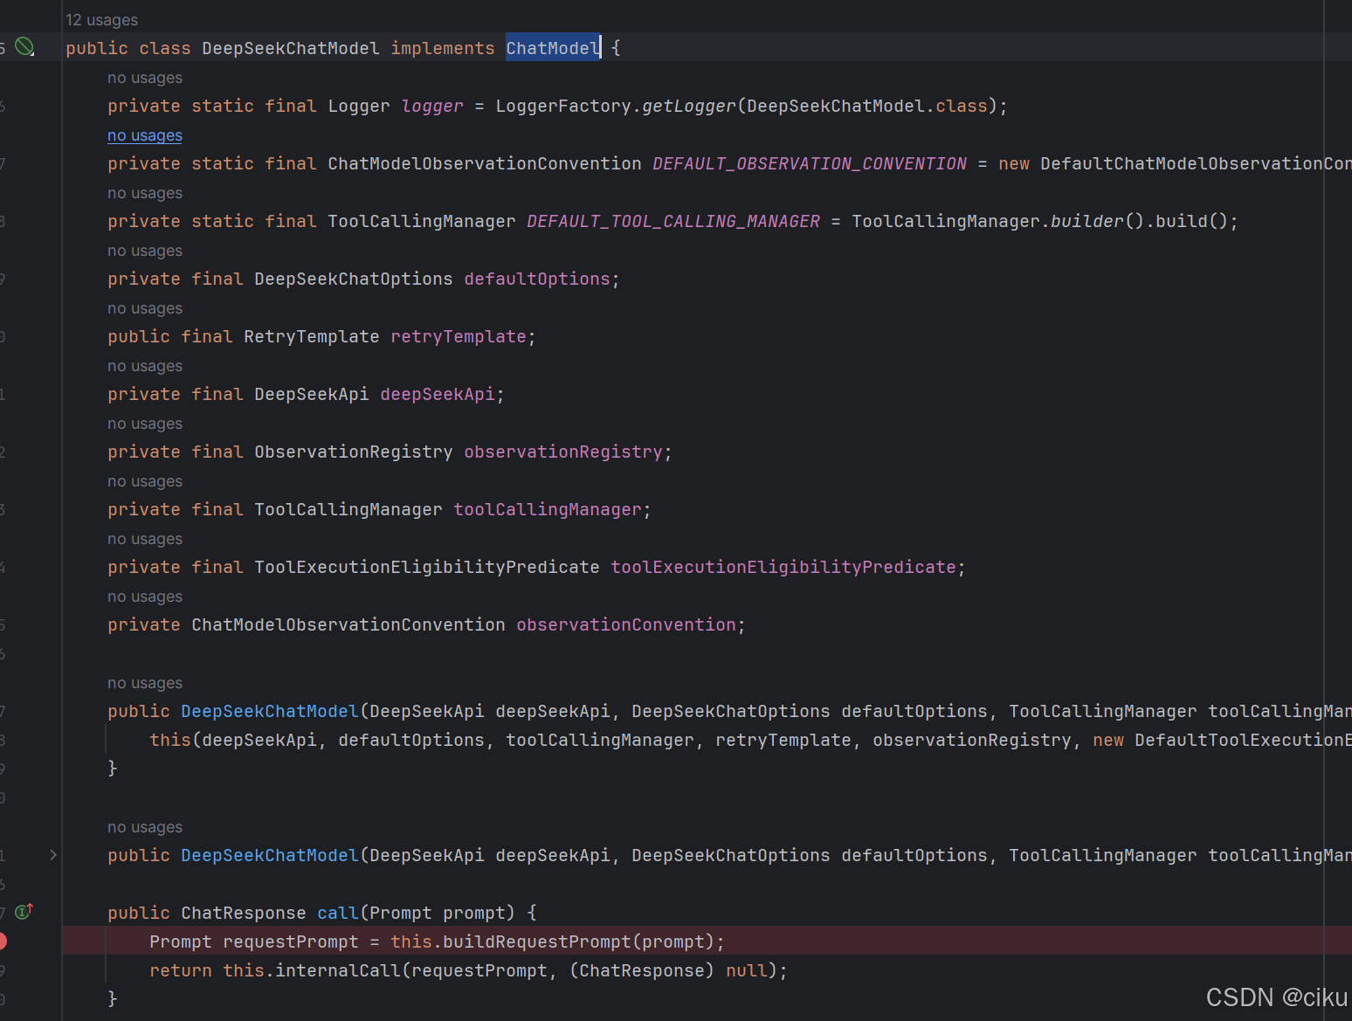Click 'DeepSeekChatModel.class' argument in getLogger
The height and width of the screenshot is (1021, 1352).
[x=867, y=106]
